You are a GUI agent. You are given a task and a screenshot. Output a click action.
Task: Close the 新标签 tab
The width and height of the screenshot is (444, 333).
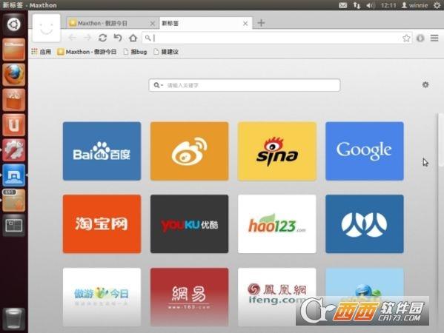(x=245, y=24)
